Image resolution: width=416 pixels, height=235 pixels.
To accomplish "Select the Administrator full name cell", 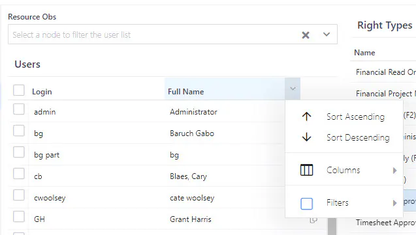I will tap(193, 112).
